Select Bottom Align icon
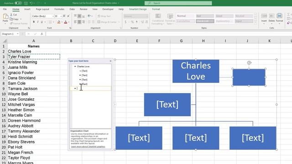292x164 pixels. [83, 16]
